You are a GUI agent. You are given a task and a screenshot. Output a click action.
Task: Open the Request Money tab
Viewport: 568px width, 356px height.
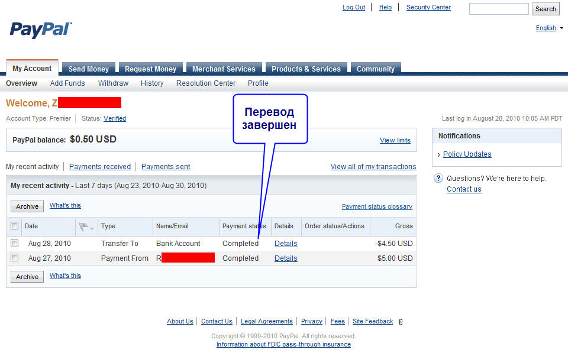pos(150,69)
